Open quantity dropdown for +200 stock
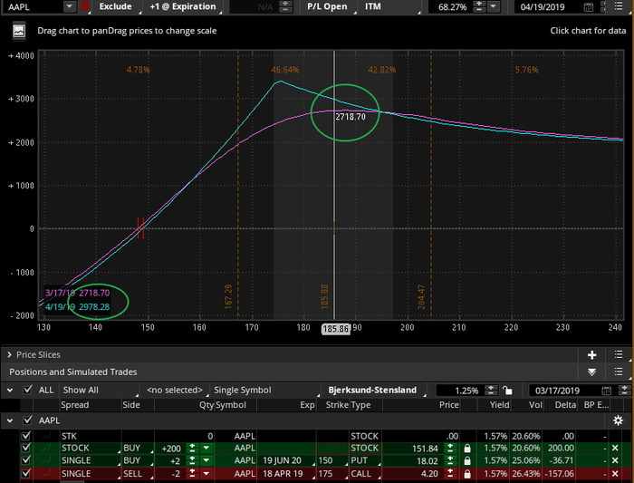Screen dimensions: 634x483 [x=207, y=449]
